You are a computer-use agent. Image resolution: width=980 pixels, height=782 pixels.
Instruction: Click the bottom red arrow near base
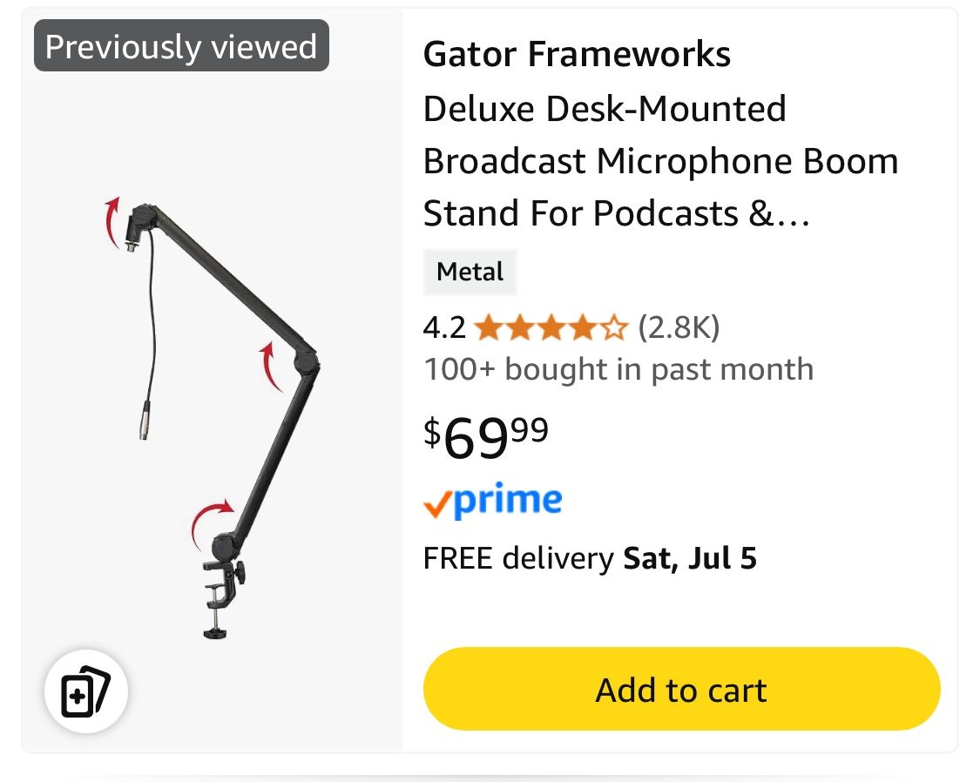click(212, 522)
